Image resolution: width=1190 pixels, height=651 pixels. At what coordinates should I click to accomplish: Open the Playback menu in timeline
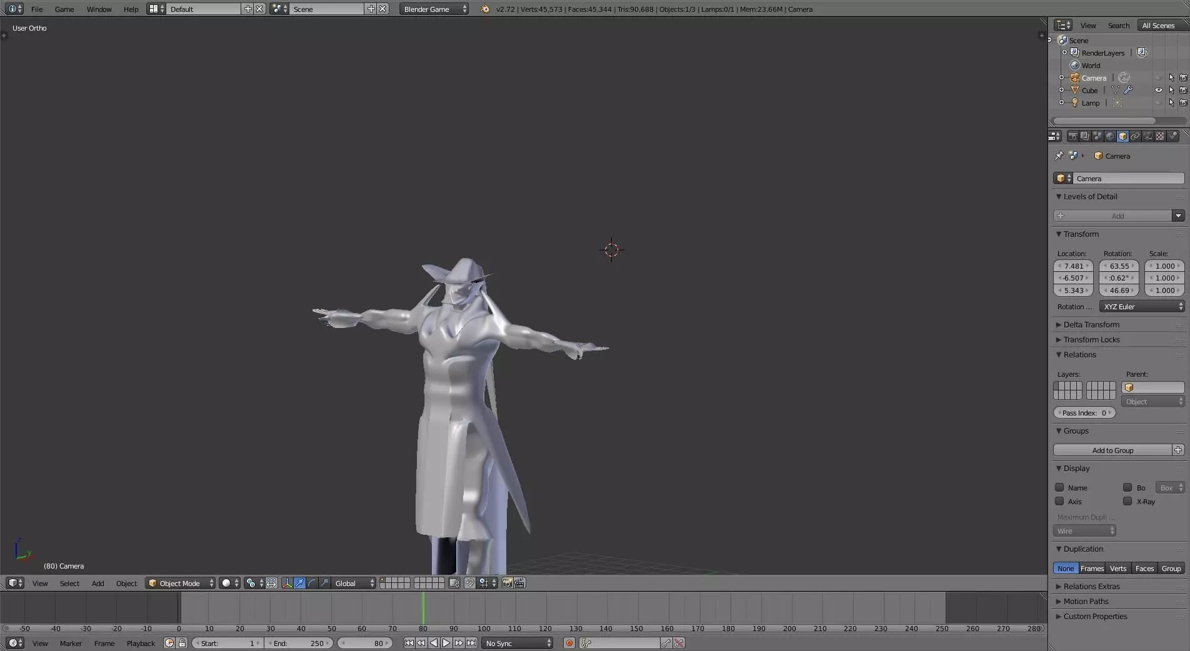pyautogui.click(x=141, y=643)
